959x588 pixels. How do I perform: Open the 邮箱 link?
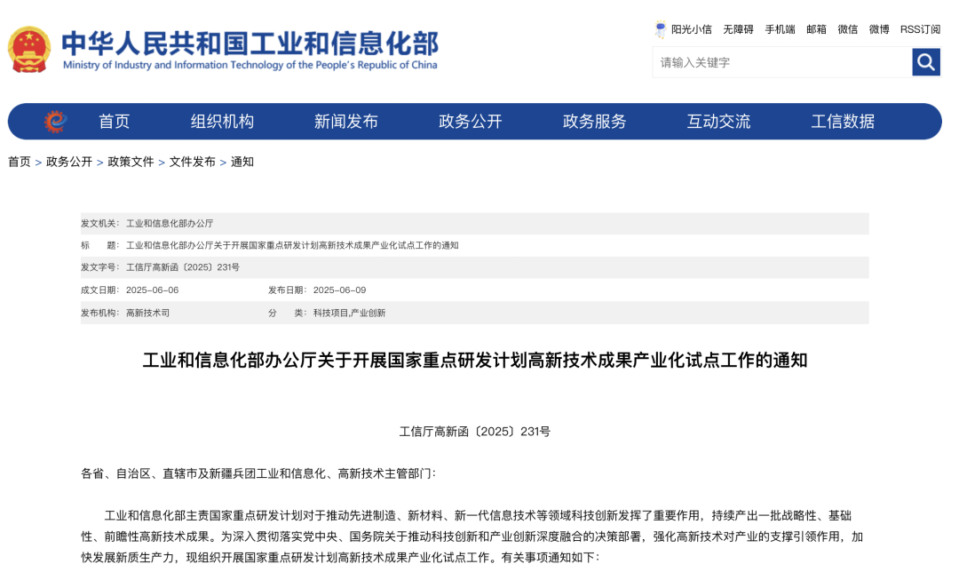click(x=816, y=29)
